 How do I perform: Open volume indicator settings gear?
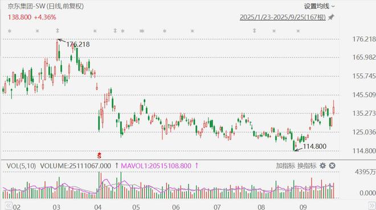pos(323,166)
